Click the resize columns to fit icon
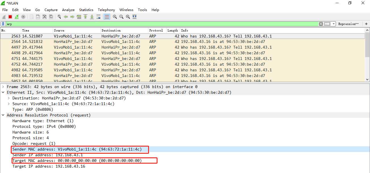Viewport: 370px width, 173px height. pos(134,17)
